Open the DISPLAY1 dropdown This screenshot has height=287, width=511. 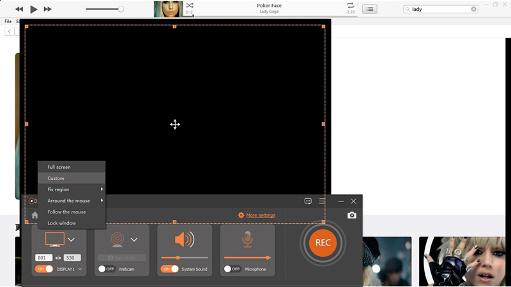pos(69,269)
